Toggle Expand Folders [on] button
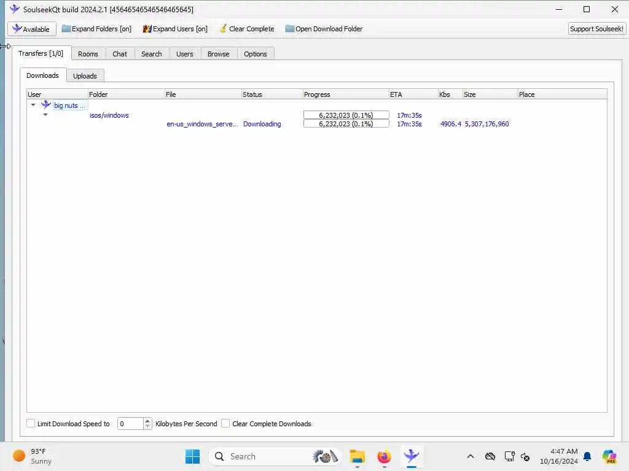This screenshot has height=471, width=629. [x=96, y=29]
